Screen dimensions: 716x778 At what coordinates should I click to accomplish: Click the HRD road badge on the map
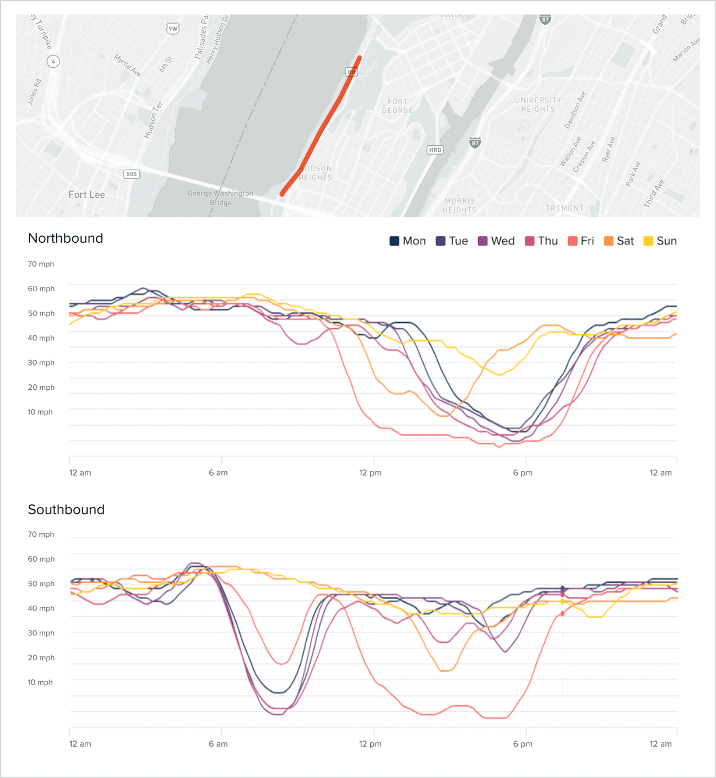pyautogui.click(x=435, y=149)
